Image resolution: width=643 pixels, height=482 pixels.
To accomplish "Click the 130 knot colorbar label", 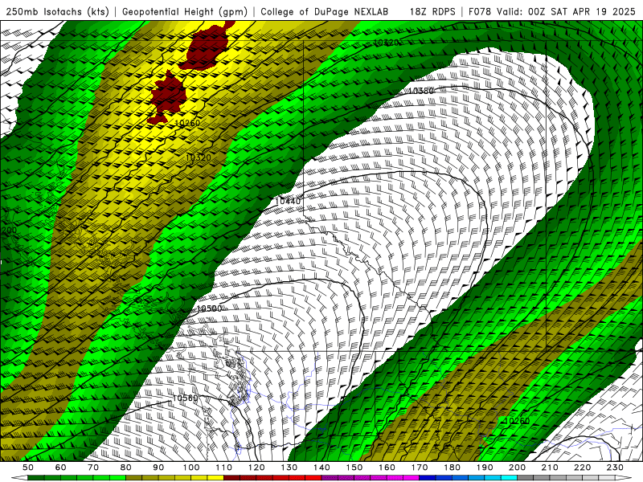I will pos(289,468).
